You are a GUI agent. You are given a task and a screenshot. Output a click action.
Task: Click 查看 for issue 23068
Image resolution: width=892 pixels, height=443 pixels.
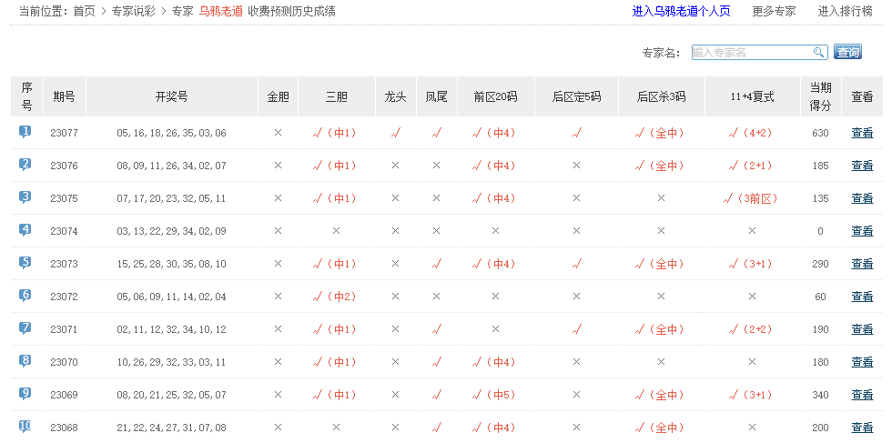pos(862,428)
